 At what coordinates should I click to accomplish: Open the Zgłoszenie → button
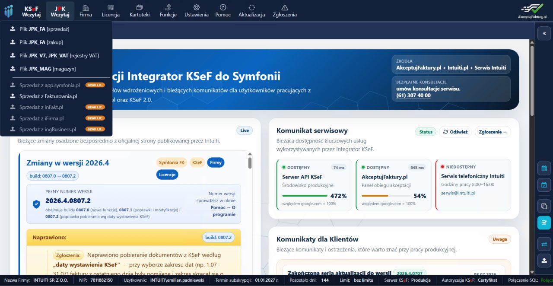tap(493, 132)
